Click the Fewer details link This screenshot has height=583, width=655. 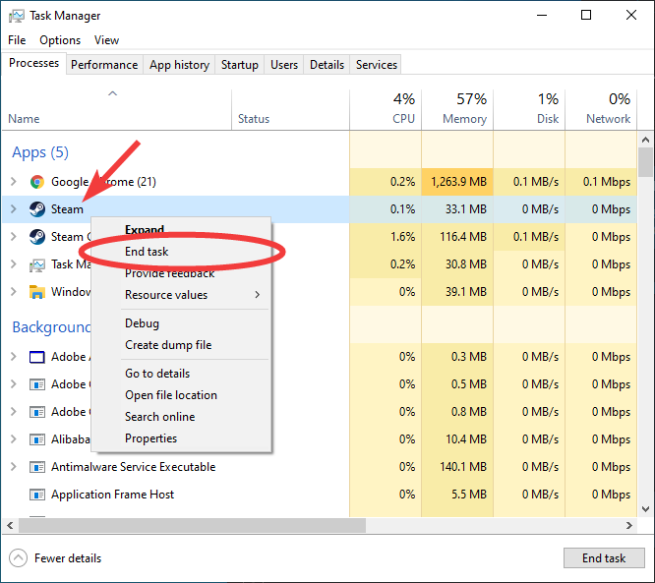[x=68, y=558]
